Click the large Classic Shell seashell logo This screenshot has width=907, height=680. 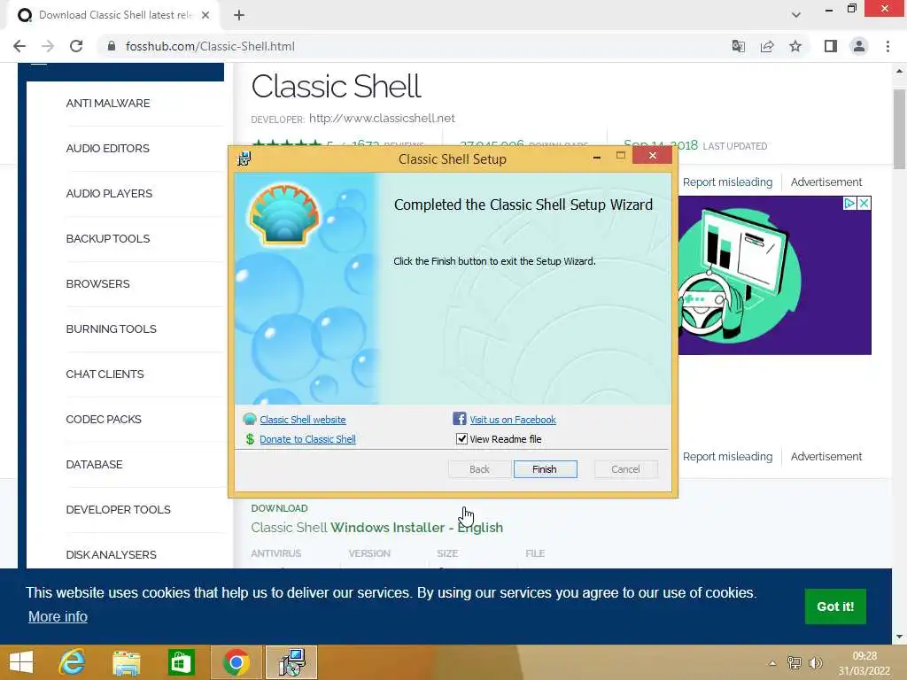[284, 214]
